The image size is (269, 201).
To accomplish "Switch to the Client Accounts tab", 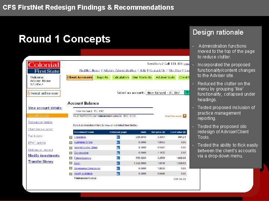I will click(80, 77).
